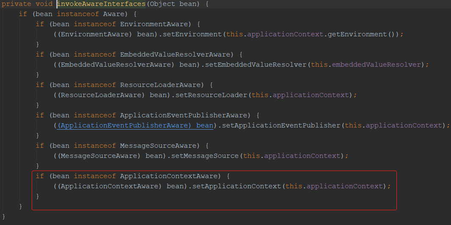Viewport: 451px width, 225px height.
Task: Click the (EmbeddedValueResolverAware) cast expression
Action: [116, 65]
